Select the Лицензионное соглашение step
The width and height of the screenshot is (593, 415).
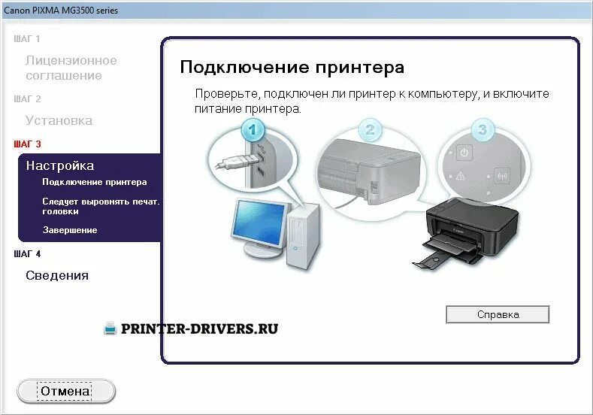(x=71, y=68)
